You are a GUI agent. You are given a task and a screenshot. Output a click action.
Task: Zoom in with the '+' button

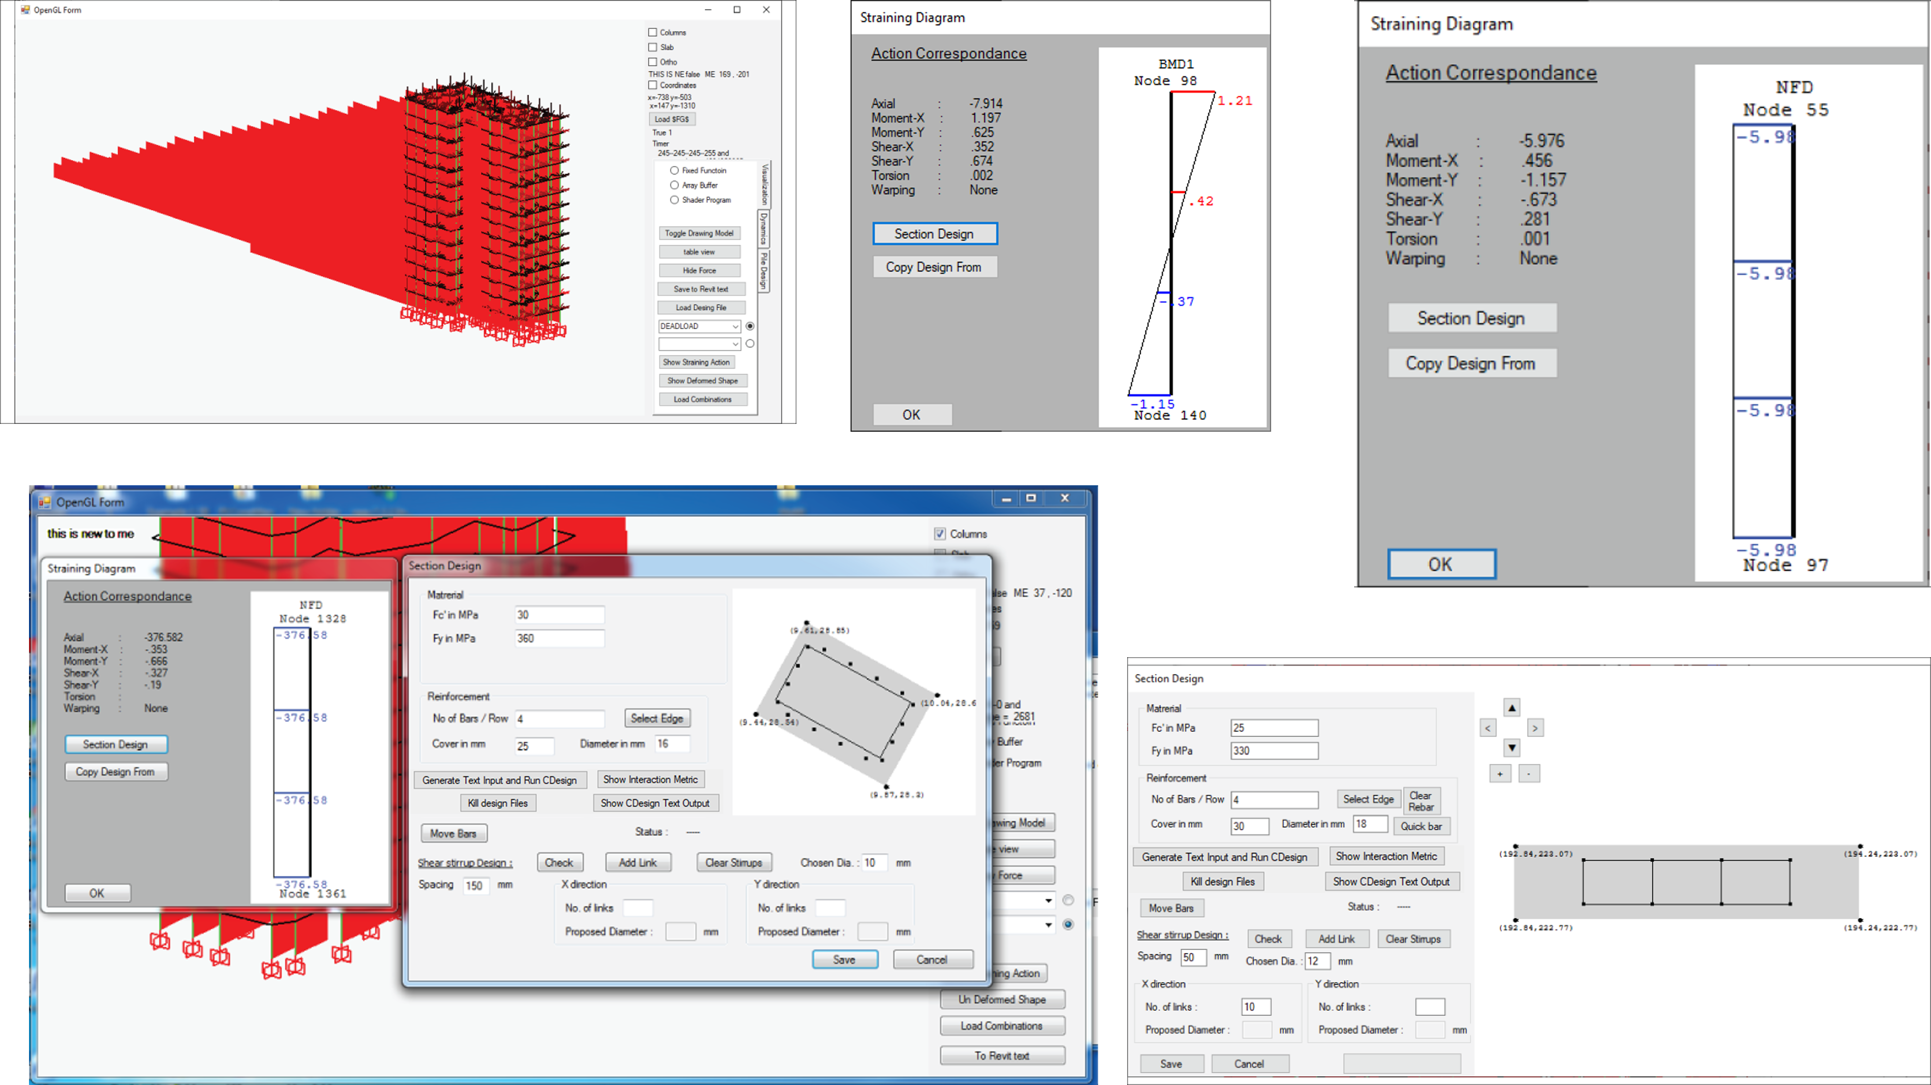[1500, 773]
